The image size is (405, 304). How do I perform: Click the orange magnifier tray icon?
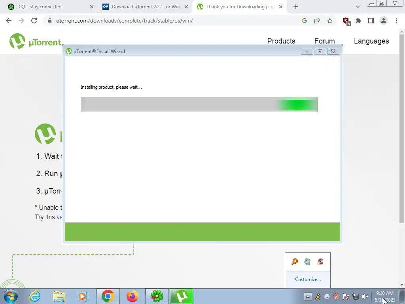click(295, 262)
